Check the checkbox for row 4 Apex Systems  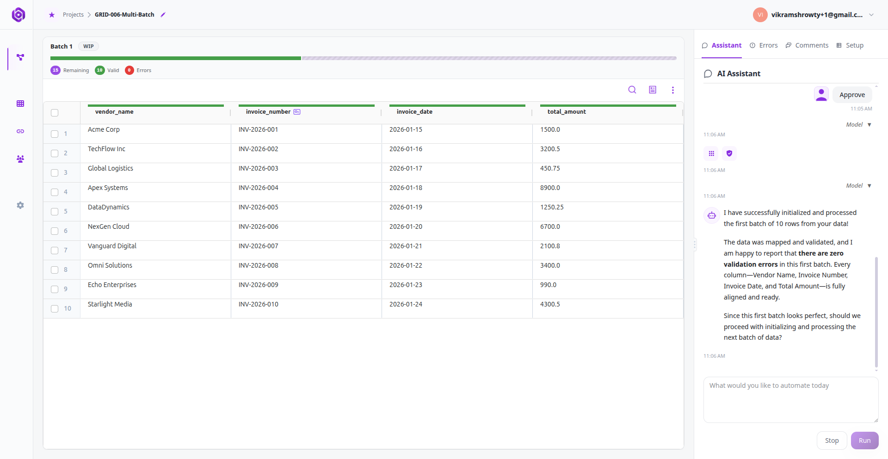pyautogui.click(x=55, y=192)
